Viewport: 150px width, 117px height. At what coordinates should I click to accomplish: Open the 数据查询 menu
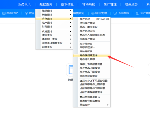[46, 4]
